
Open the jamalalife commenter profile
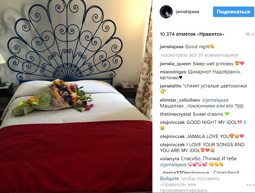pos(170,86)
